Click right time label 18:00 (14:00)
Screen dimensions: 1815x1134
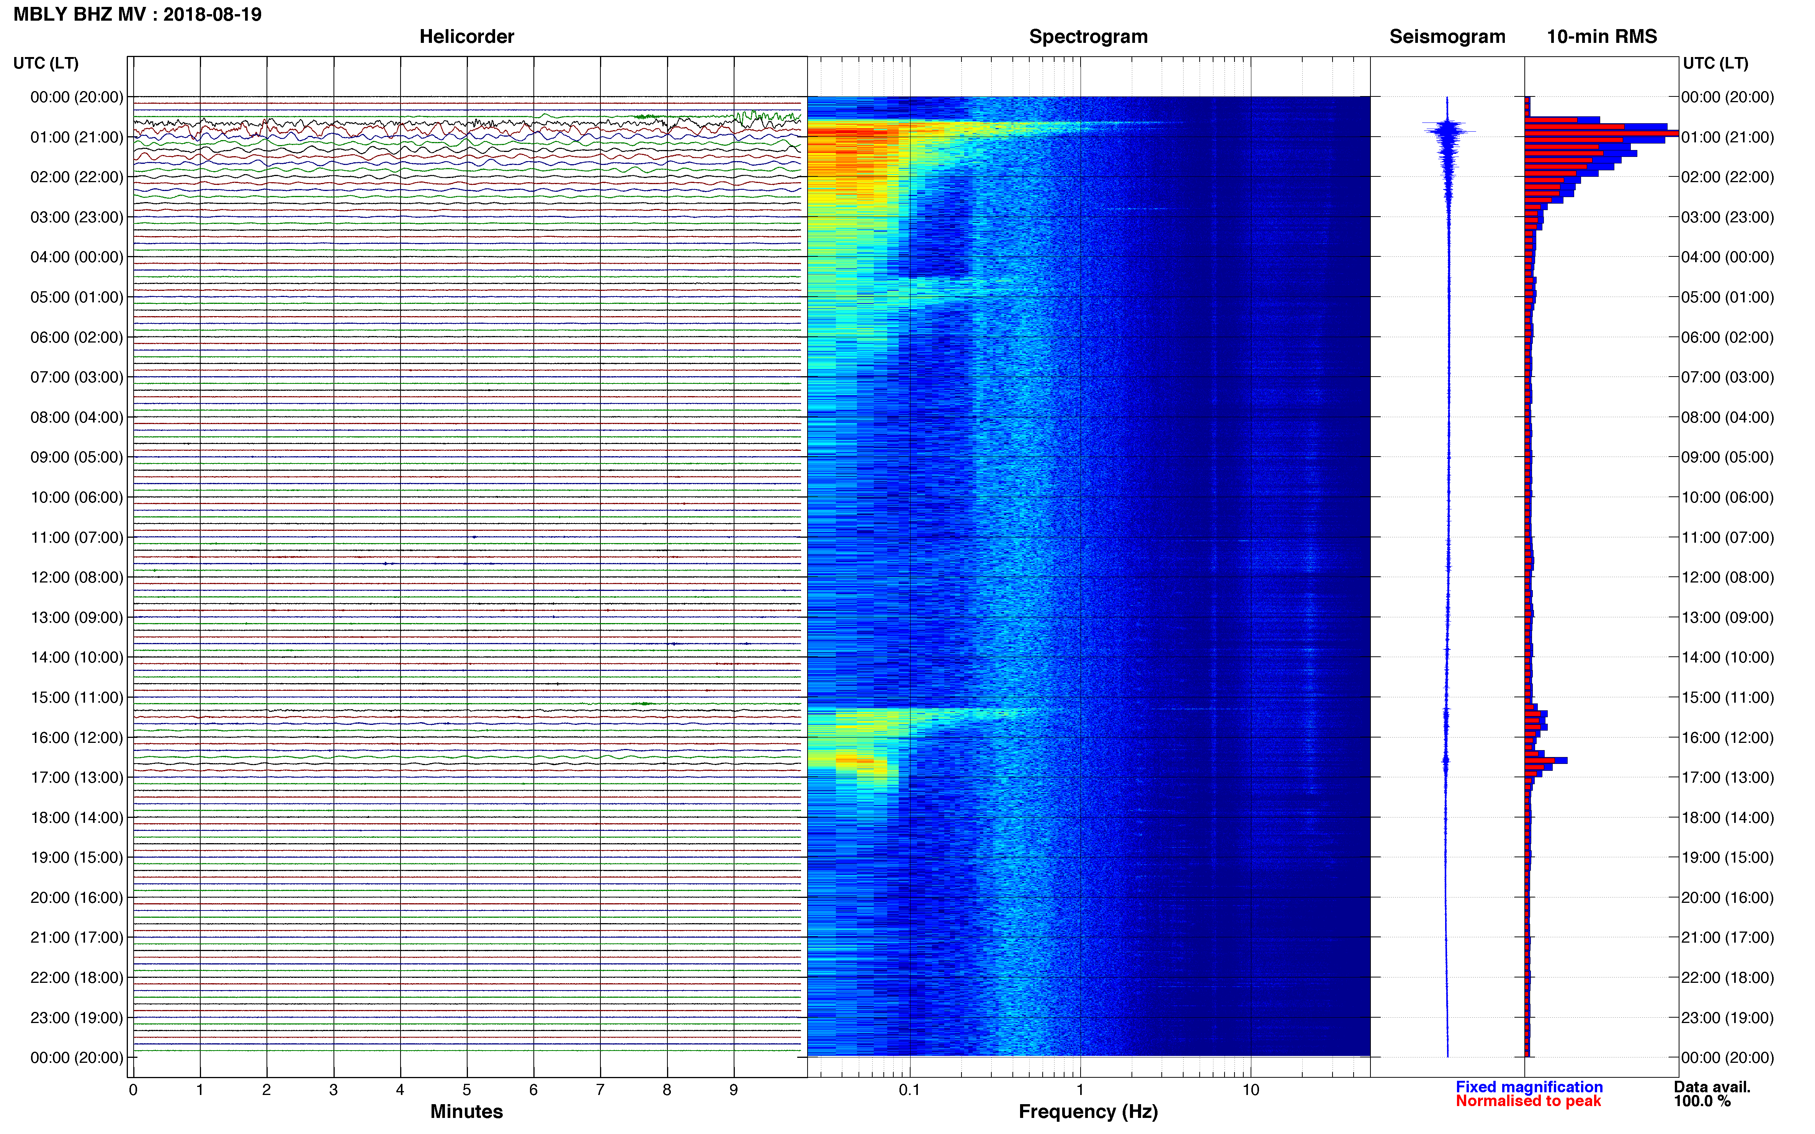[1727, 817]
